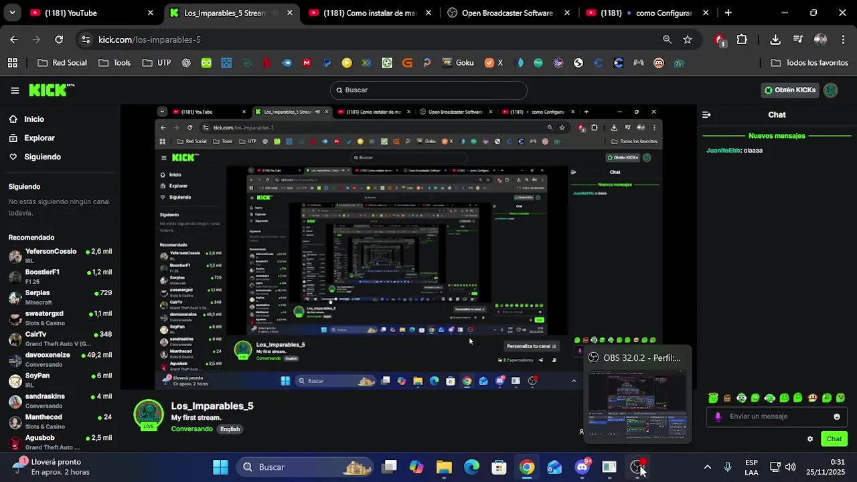857x482 pixels.
Task: Switch to the first YouTube browser tab
Action: (91, 13)
